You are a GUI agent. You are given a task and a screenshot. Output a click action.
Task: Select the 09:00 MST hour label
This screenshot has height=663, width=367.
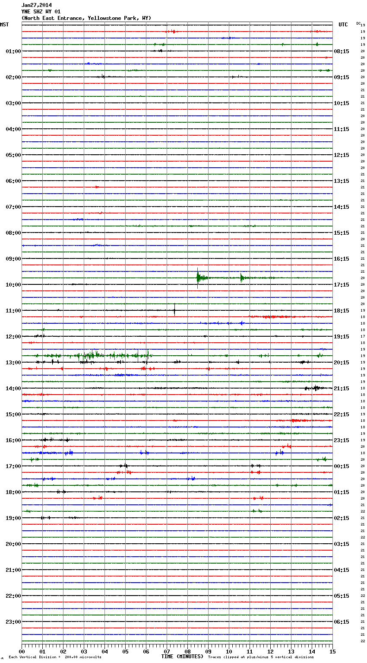click(x=13, y=259)
